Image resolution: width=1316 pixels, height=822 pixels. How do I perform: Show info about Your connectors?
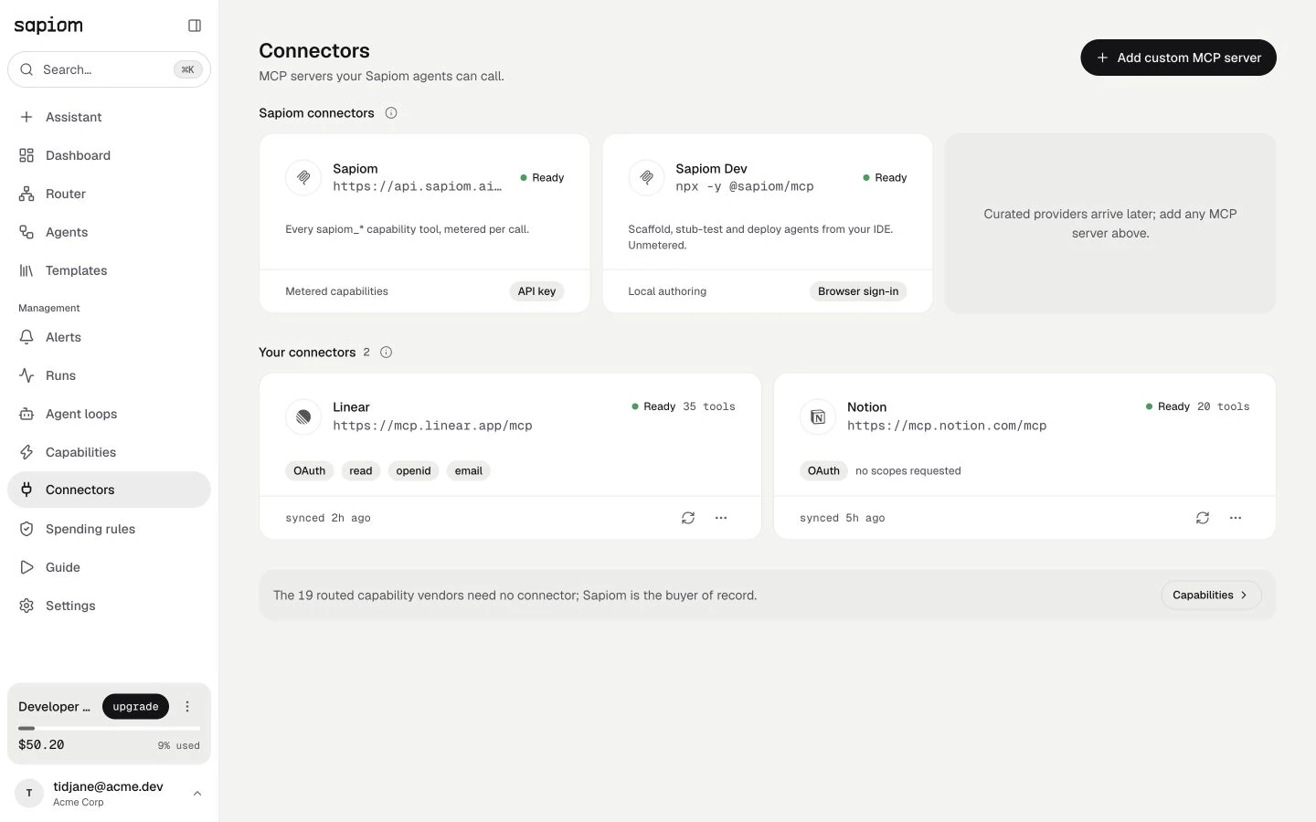[386, 353]
